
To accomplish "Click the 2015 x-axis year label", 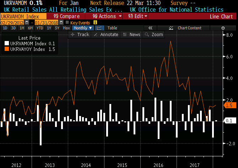I will pos(122,165).
